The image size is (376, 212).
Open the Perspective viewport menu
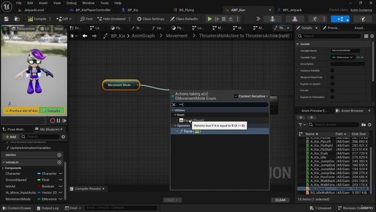(x=23, y=29)
